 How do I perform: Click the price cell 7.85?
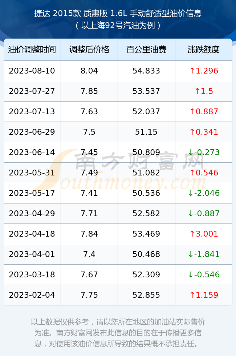point(89,91)
